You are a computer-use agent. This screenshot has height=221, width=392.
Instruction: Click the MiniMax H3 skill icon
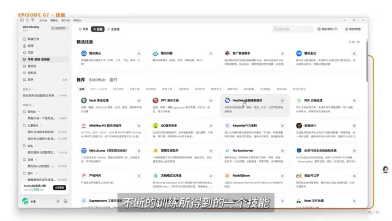(84, 125)
